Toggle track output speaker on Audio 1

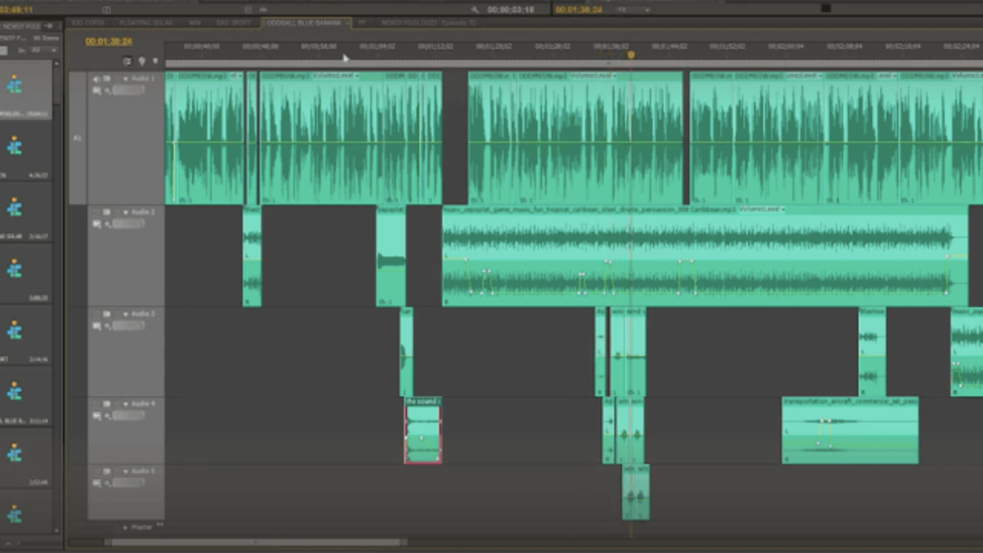coord(96,79)
